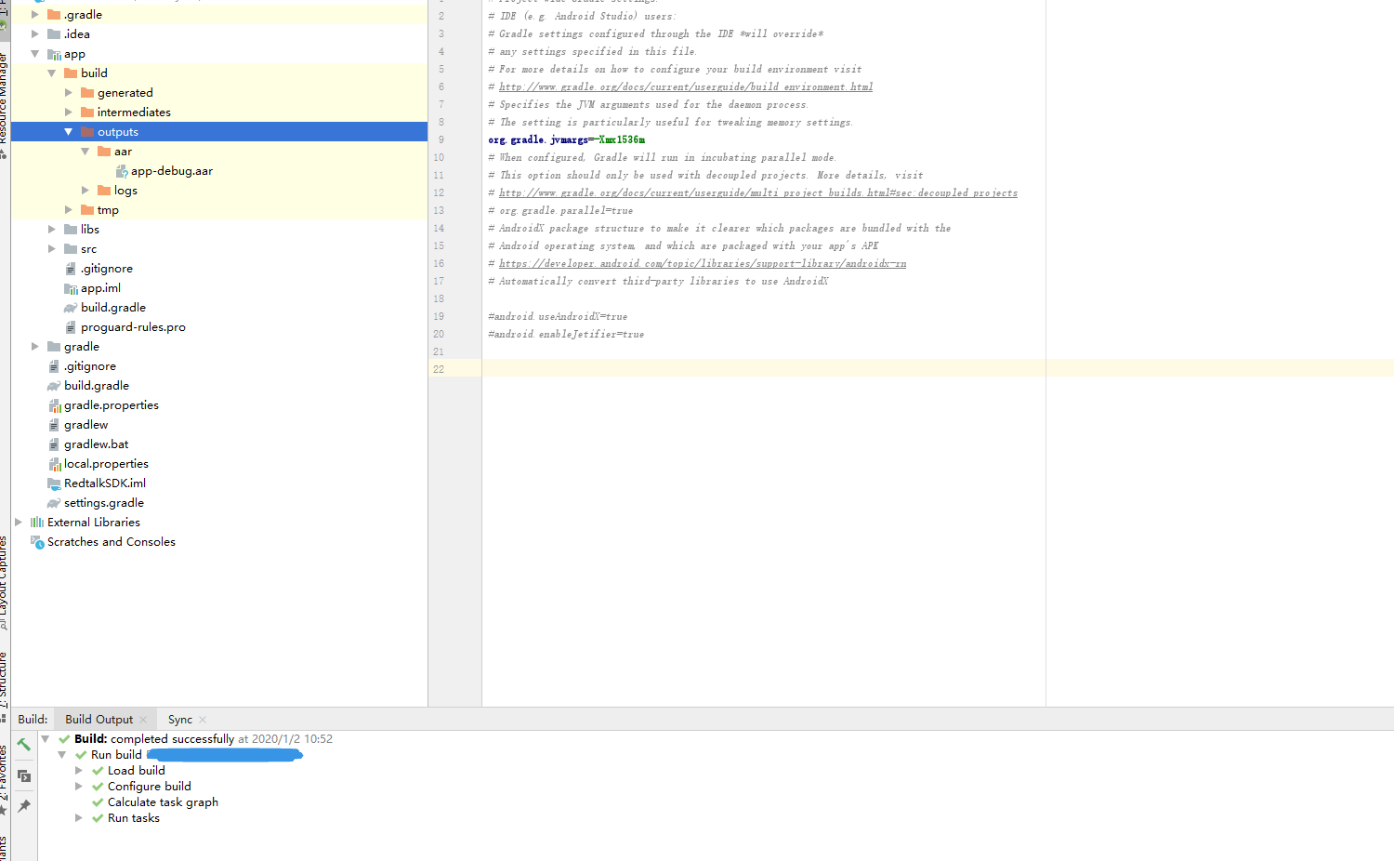Click the copy content icon in Build panel
Screen dimensions: 1394x861
point(24,775)
